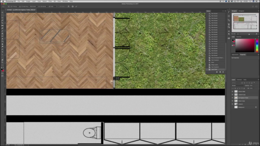Select the Zoom tool in toolbox
The width and height of the screenshot is (260, 146).
pos(2,62)
